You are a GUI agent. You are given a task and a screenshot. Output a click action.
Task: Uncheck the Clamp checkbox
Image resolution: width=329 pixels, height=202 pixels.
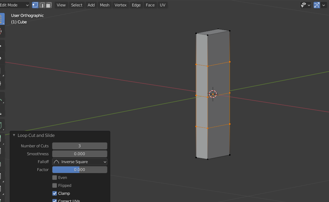click(55, 193)
